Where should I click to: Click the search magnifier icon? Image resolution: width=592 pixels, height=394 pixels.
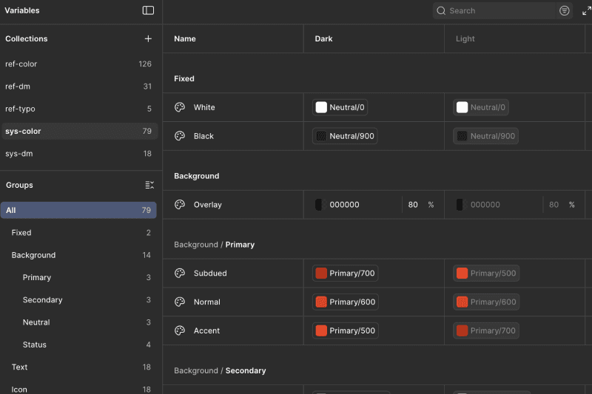pos(441,10)
